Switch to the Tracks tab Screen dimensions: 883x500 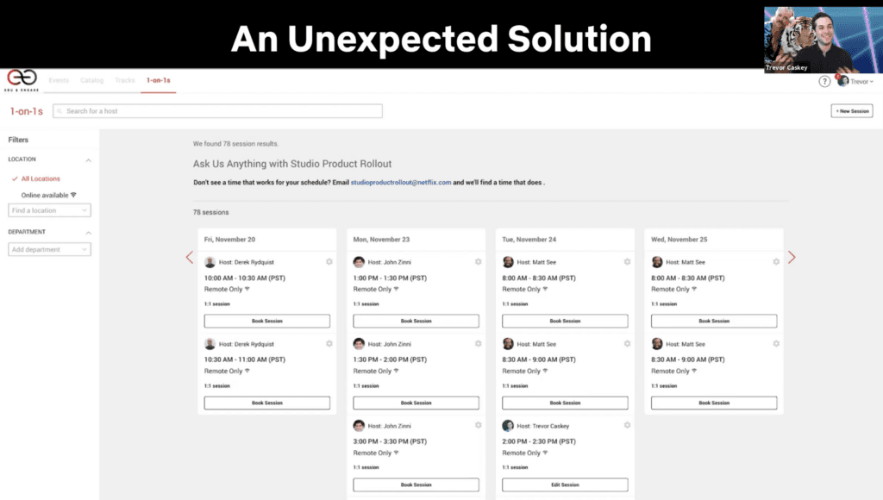coord(125,80)
